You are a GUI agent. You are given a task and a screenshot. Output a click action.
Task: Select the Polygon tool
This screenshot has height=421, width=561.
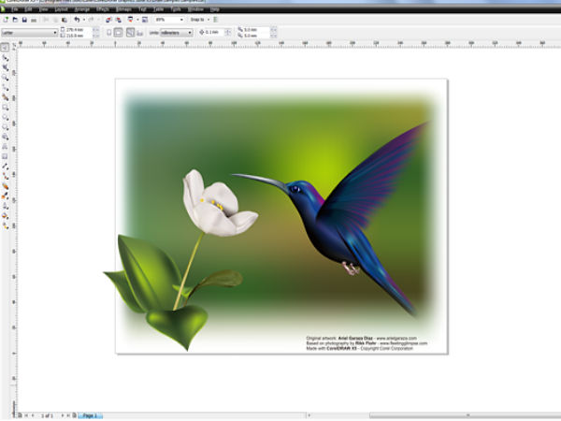click(x=5, y=126)
